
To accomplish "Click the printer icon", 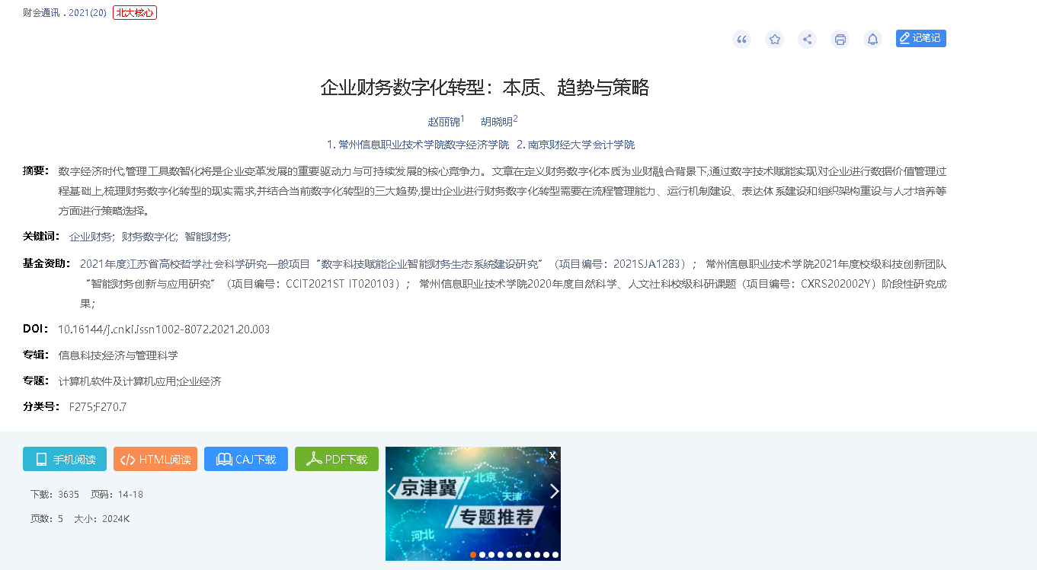I will [840, 40].
